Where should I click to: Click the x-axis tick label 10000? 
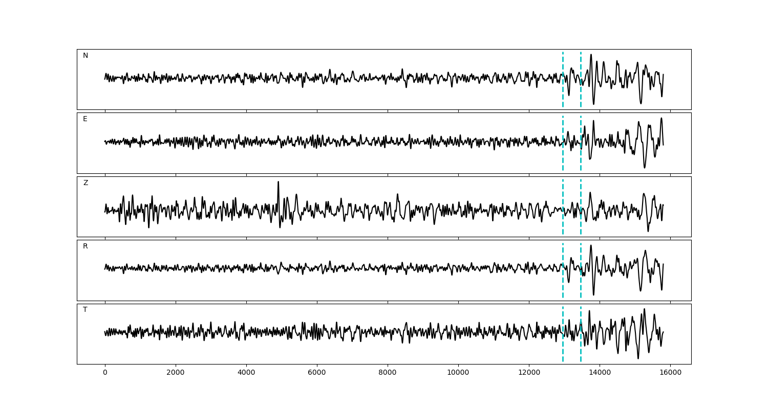click(458, 373)
